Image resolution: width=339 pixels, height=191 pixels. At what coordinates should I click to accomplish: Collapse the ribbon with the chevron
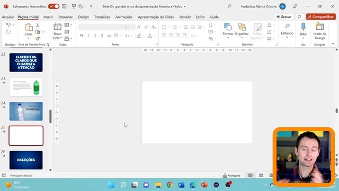click(x=333, y=44)
